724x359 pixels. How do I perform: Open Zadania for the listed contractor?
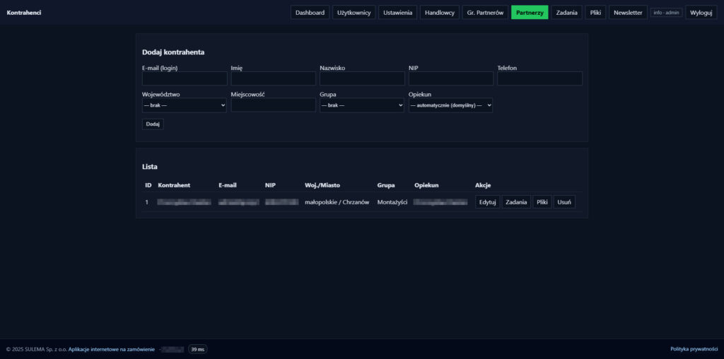point(516,202)
